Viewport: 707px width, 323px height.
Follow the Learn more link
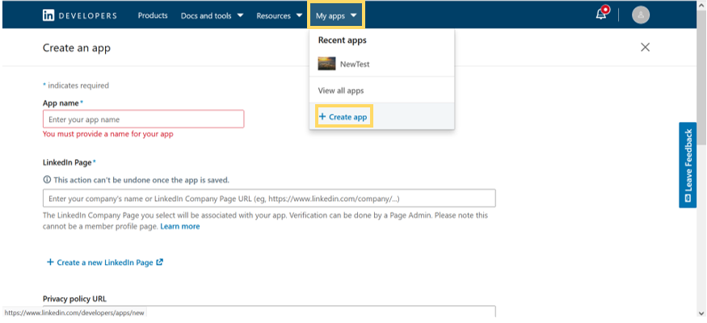(180, 226)
